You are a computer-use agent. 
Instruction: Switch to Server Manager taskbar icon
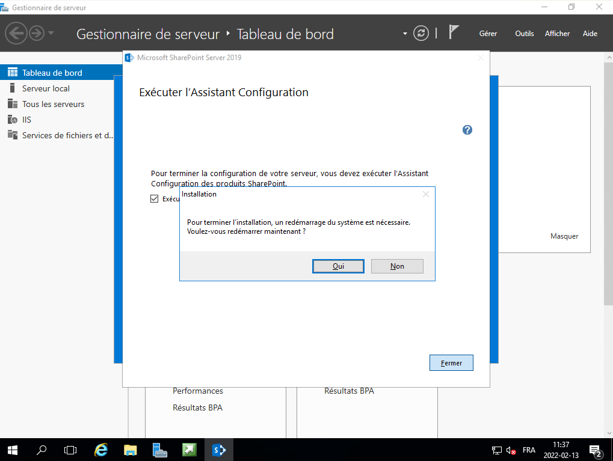[159, 450]
